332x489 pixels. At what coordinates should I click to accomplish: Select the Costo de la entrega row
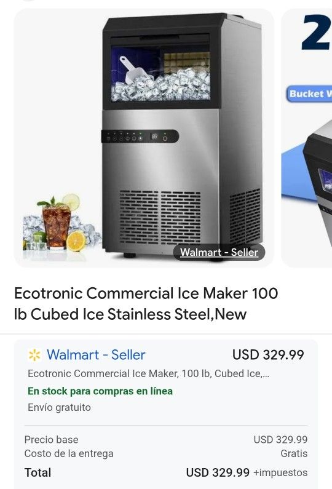(x=166, y=453)
